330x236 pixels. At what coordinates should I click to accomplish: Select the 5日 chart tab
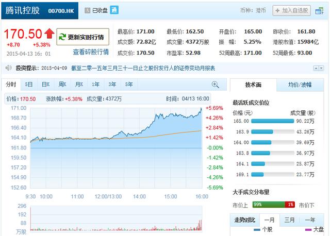coord(29,85)
